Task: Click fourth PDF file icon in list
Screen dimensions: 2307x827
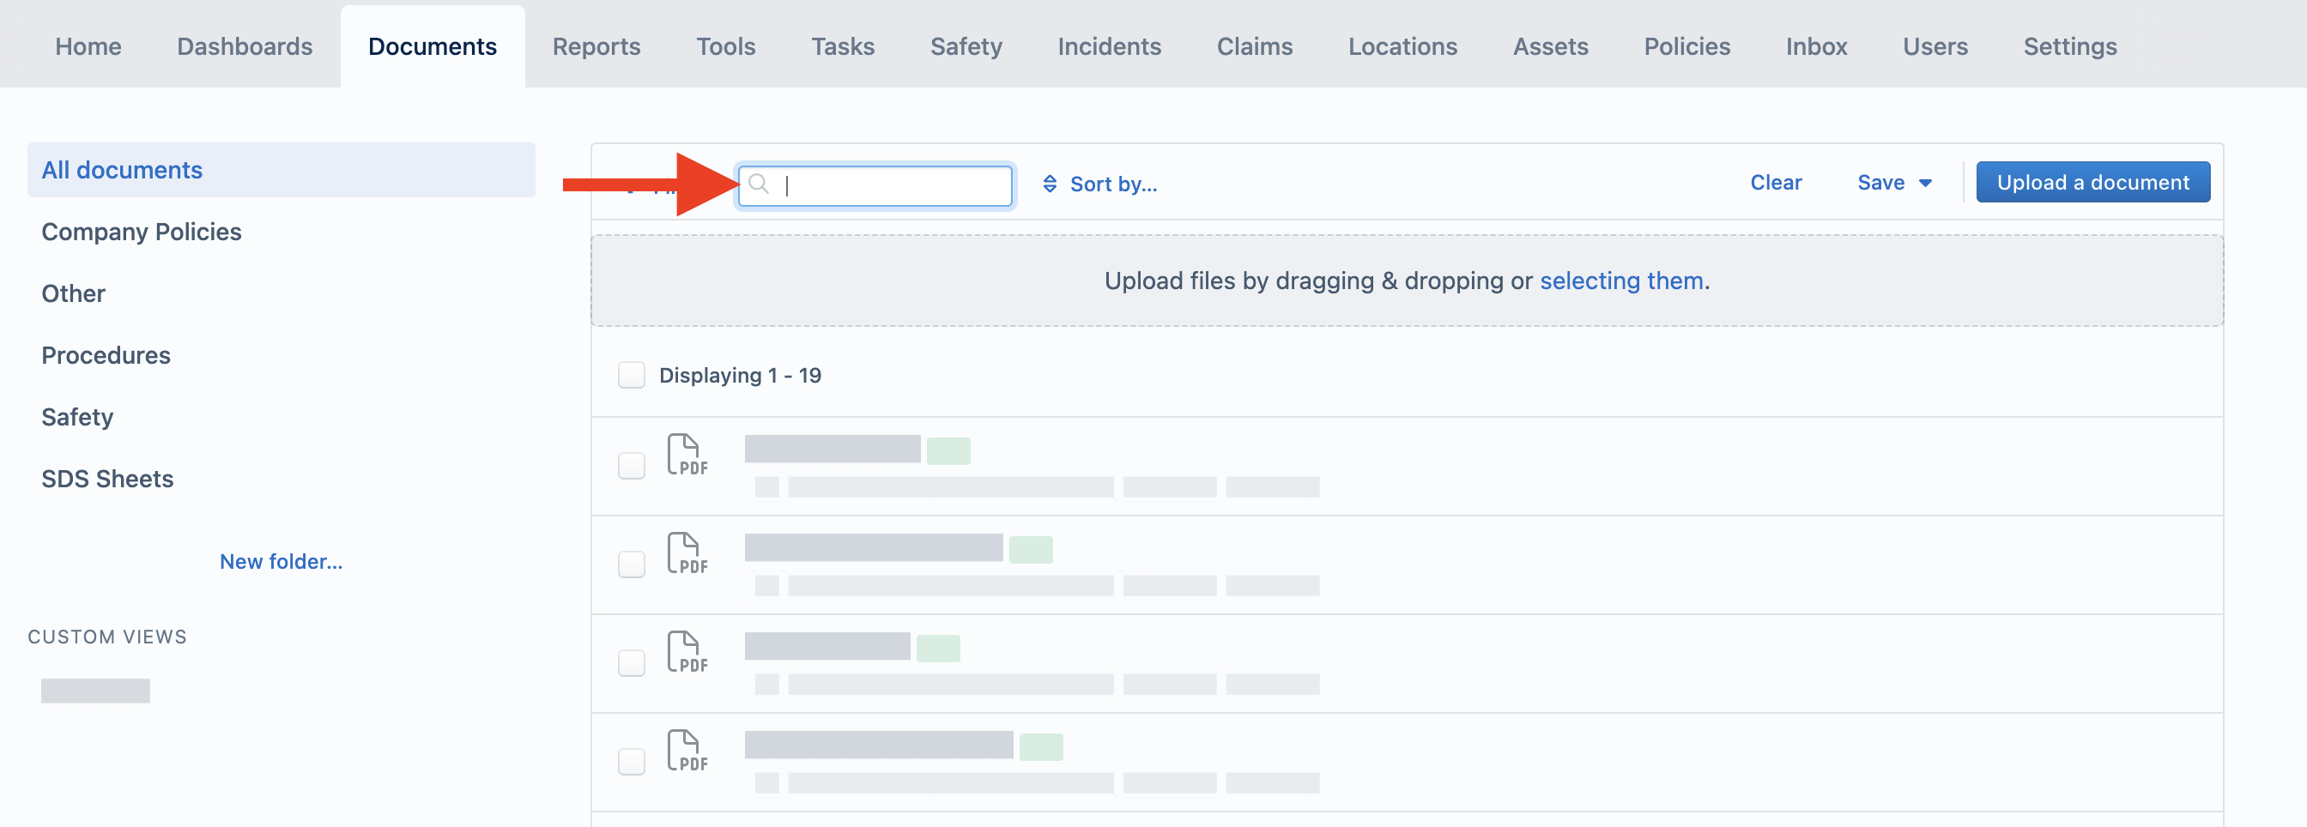Action: 687,750
